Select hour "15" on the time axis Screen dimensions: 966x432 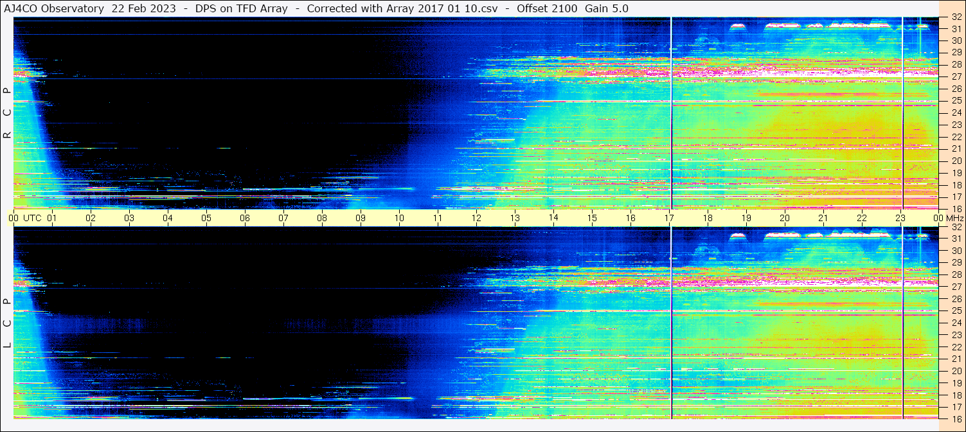coord(592,218)
